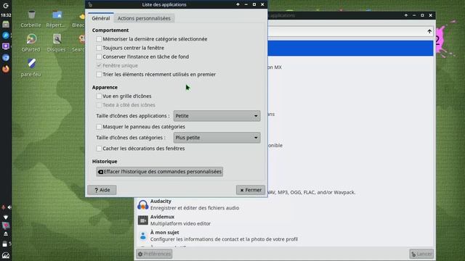This screenshot has width=465, height=261.
Task: Launch GParted from the desktop
Action: pyautogui.click(x=31, y=39)
